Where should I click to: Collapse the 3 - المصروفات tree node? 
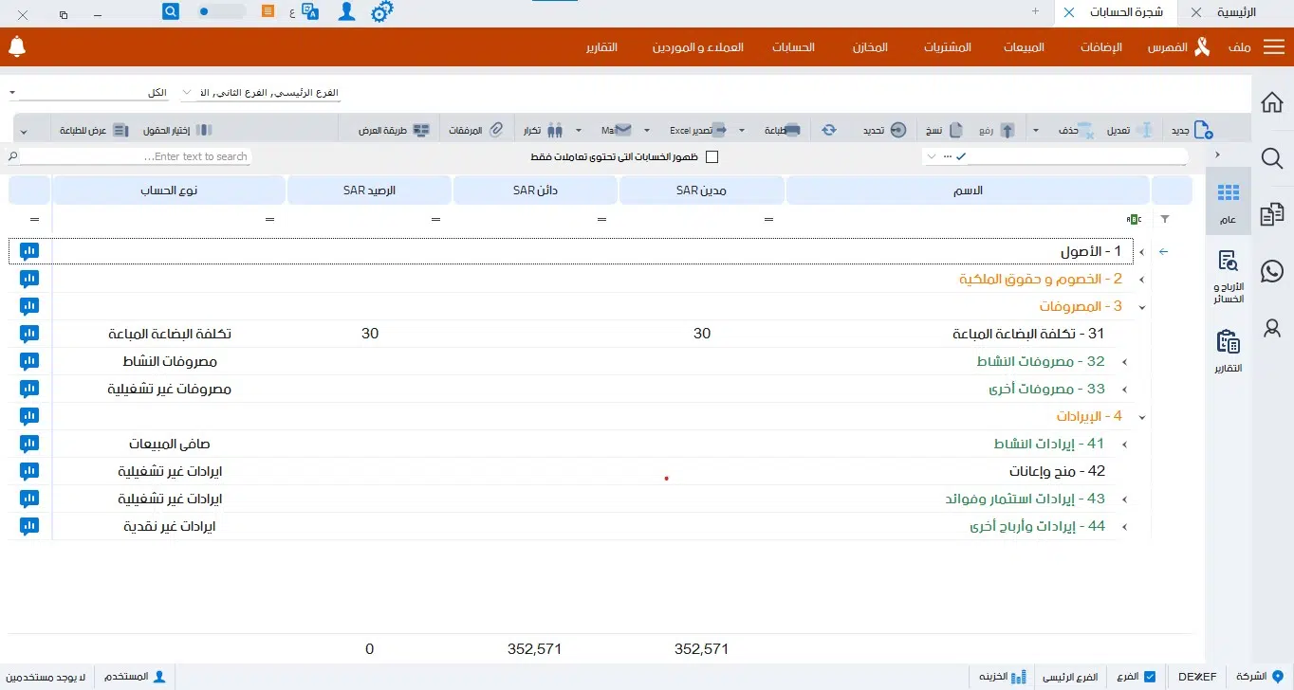(1141, 307)
